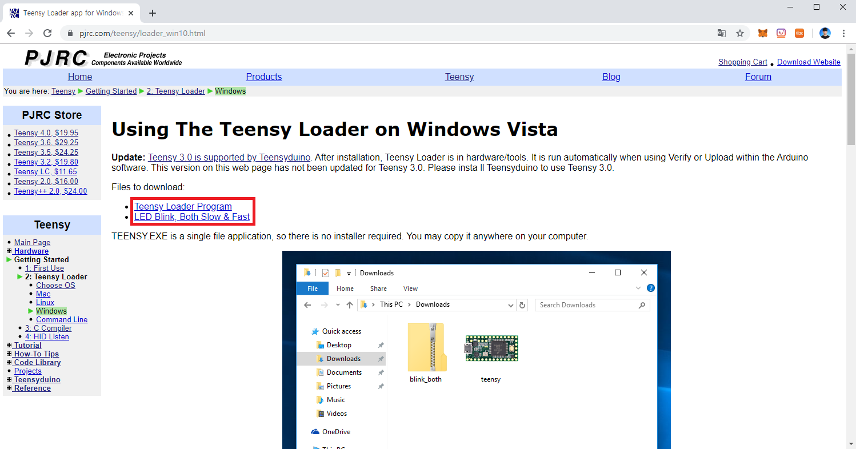
Task: Click blink_both zip folder image
Action: (x=427, y=347)
